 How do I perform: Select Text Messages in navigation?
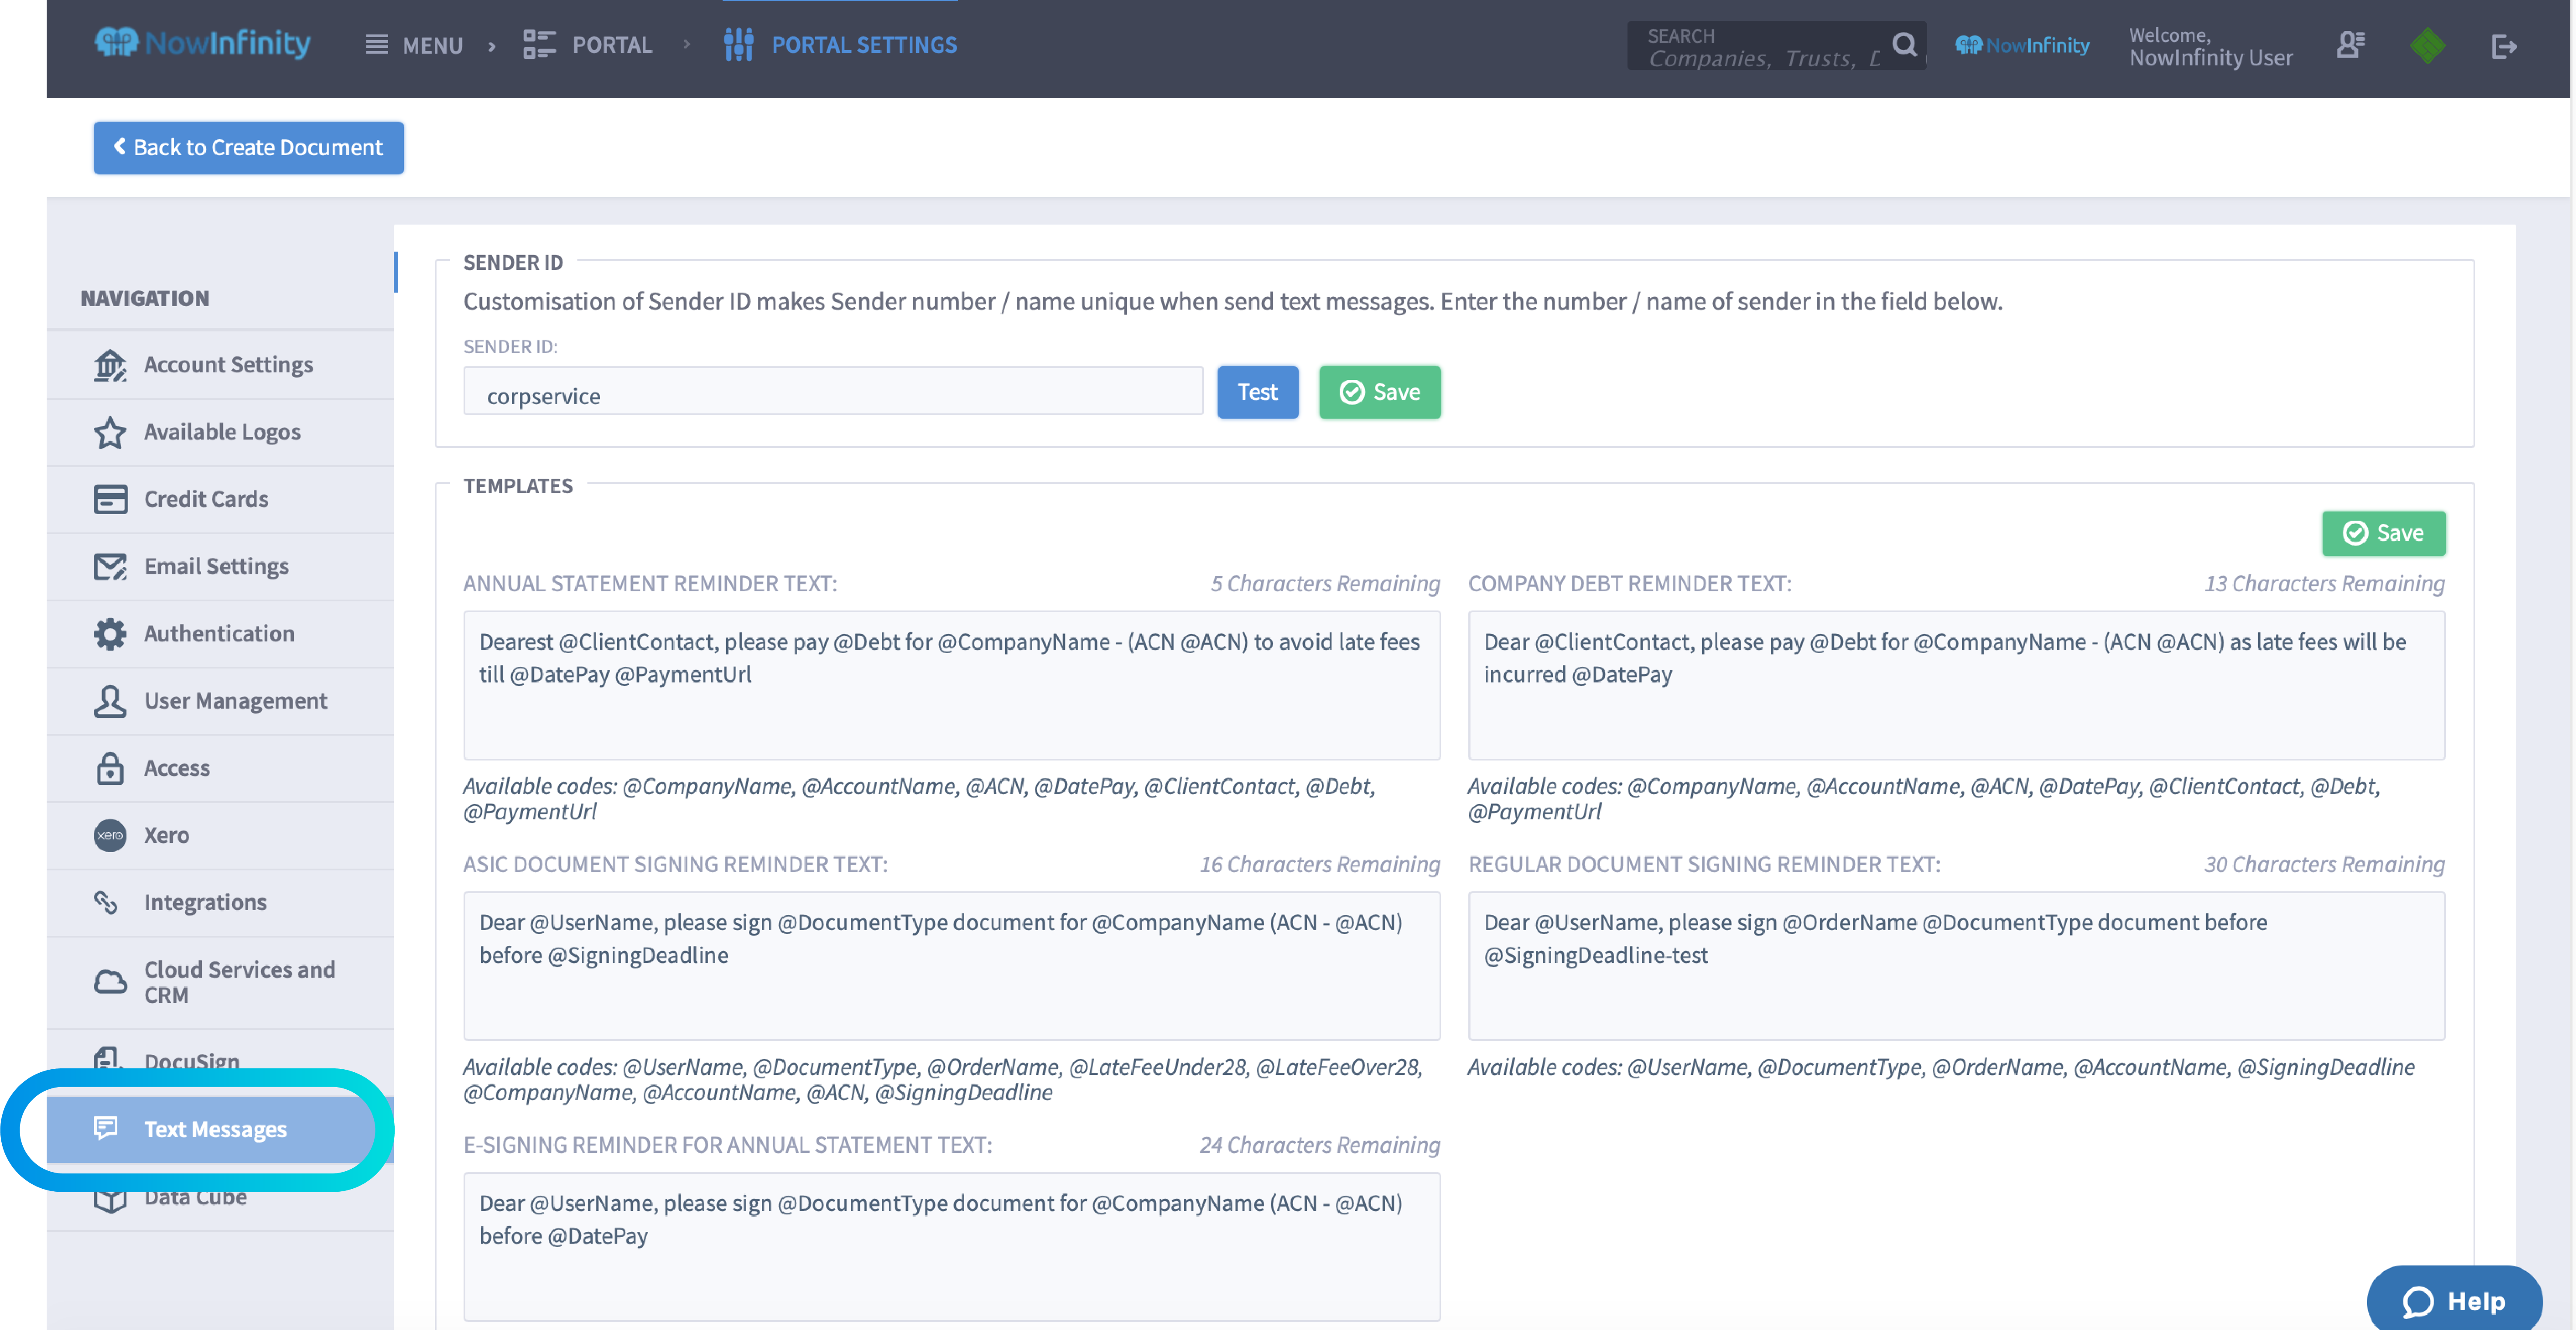pyautogui.click(x=220, y=1129)
